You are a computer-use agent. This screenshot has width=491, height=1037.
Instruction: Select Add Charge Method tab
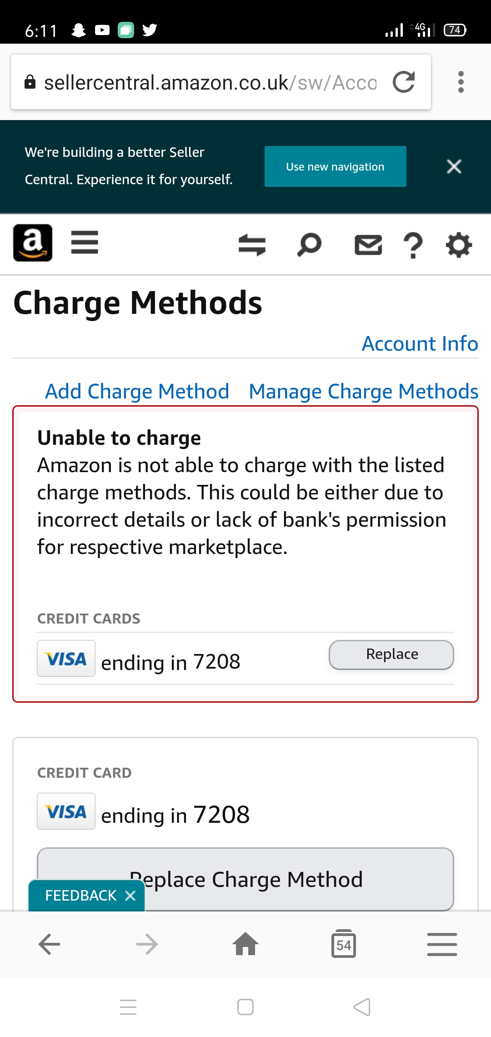(137, 392)
